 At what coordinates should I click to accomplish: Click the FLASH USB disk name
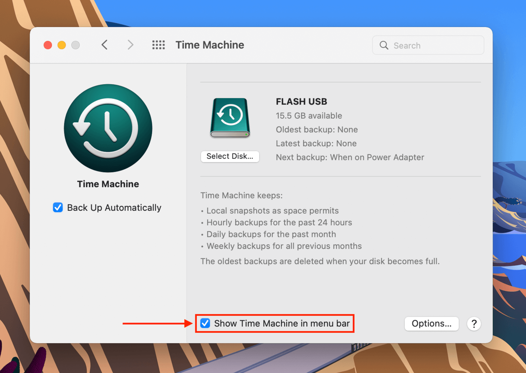[301, 102]
